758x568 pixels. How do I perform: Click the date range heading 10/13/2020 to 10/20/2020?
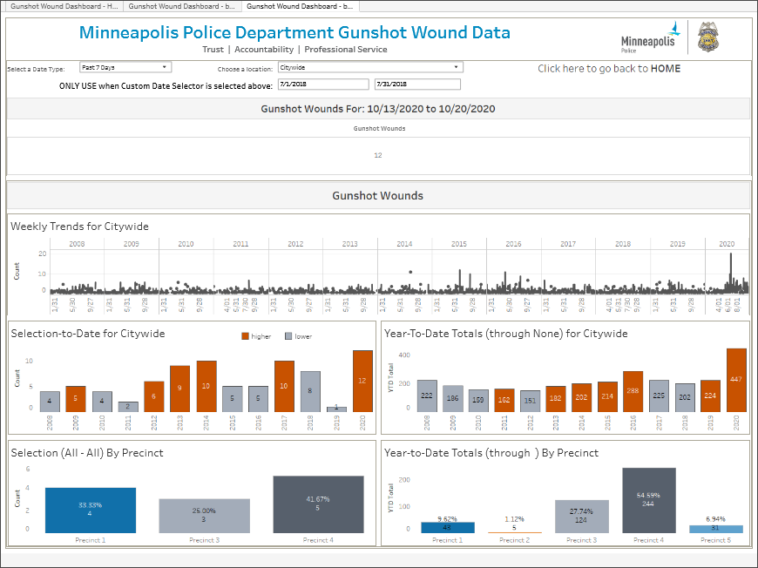point(430,109)
